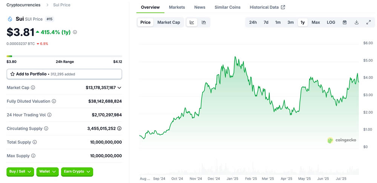Open the Historical Data tab
The image size is (377, 183).
[267, 7]
